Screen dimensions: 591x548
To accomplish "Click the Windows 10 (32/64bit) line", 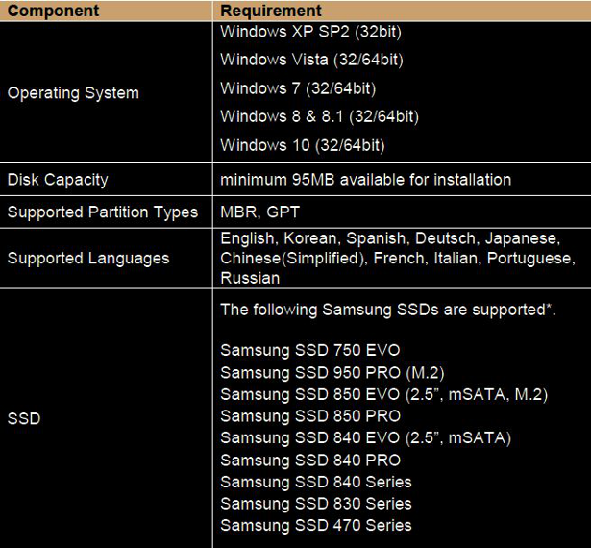I will click(x=302, y=145).
